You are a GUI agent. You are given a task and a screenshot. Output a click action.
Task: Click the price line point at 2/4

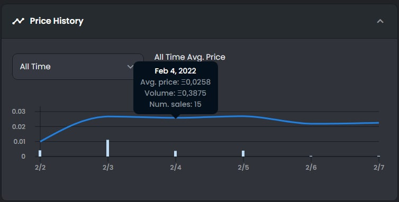[176, 118]
